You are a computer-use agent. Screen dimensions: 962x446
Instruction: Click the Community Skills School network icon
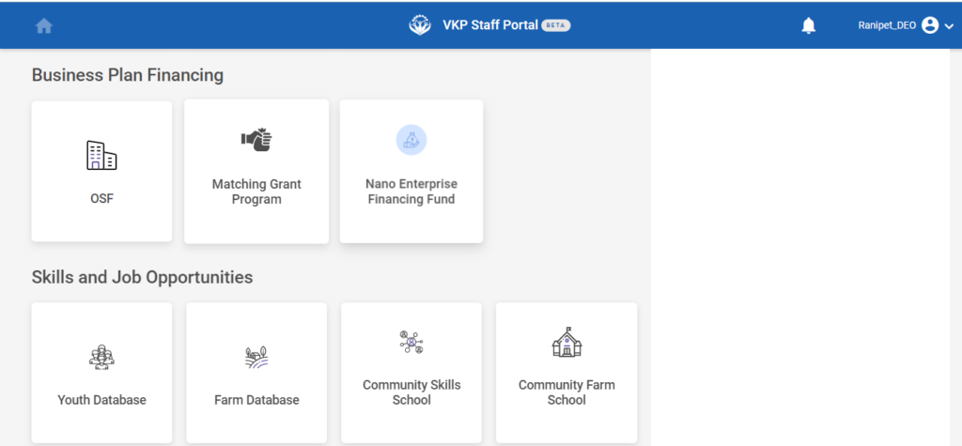411,343
